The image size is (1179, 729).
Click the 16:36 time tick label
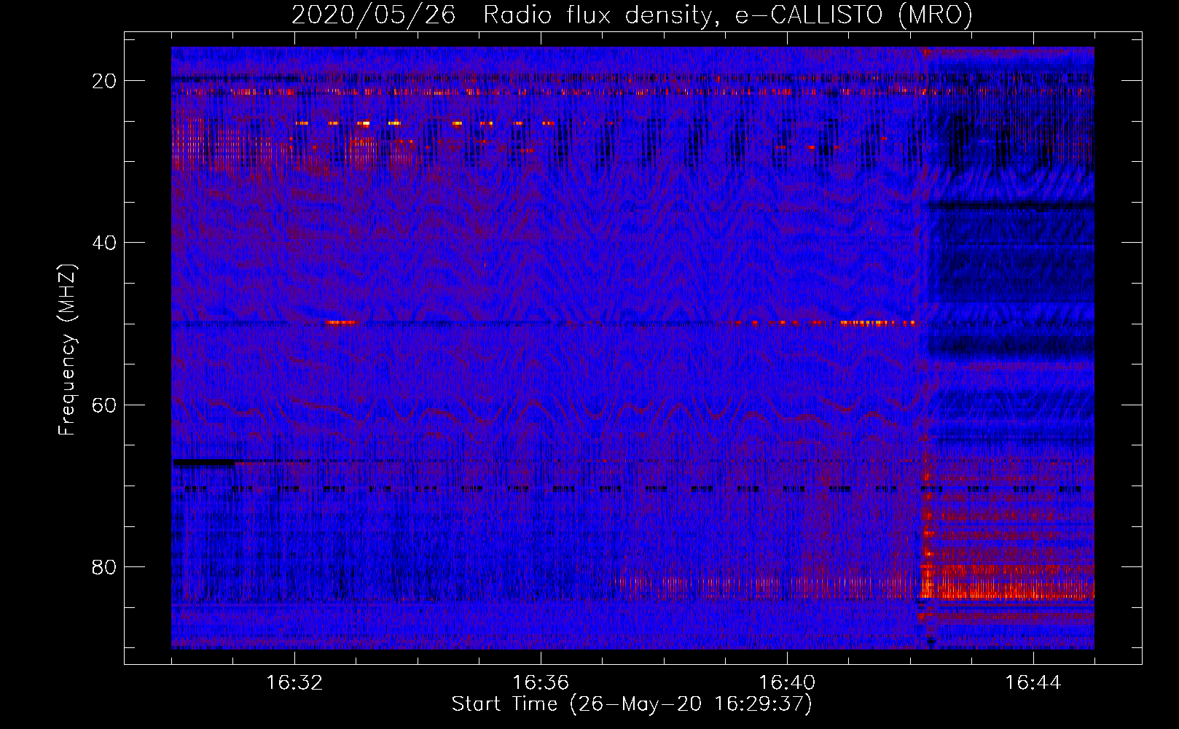pos(541,683)
